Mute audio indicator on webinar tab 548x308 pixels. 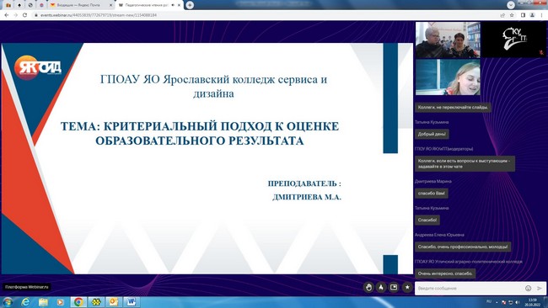point(174,5)
